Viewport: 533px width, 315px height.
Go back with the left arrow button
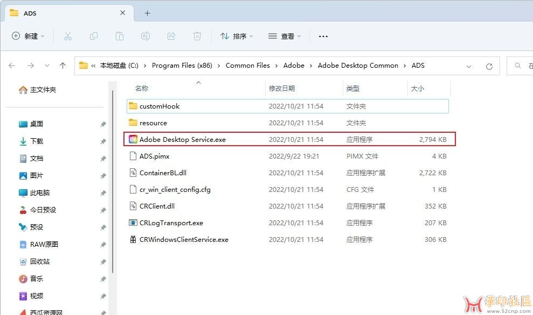click(12, 66)
